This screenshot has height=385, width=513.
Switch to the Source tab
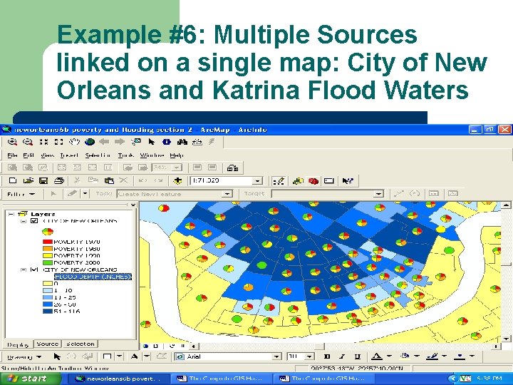(x=48, y=344)
